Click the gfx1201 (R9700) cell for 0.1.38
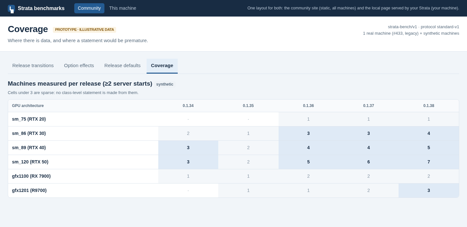 [x=429, y=190]
